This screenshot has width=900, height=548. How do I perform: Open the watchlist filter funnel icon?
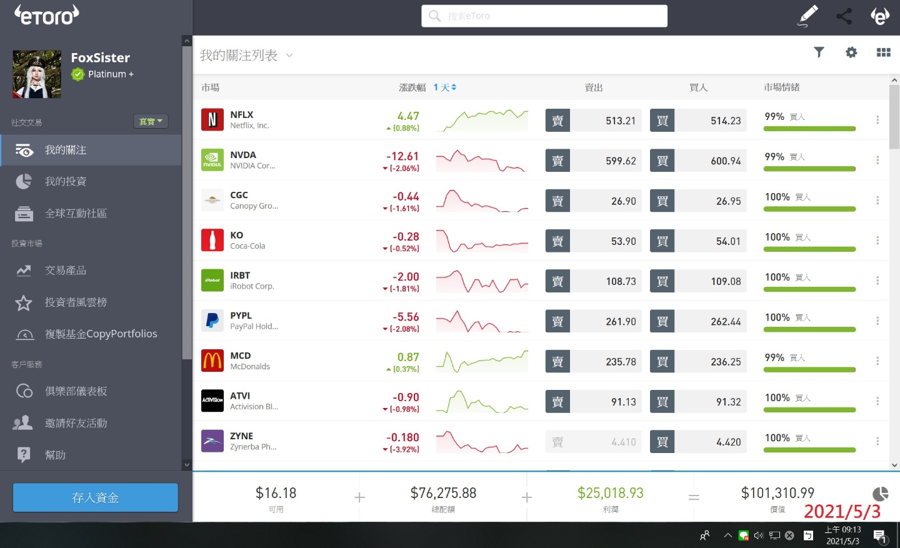[x=819, y=52]
